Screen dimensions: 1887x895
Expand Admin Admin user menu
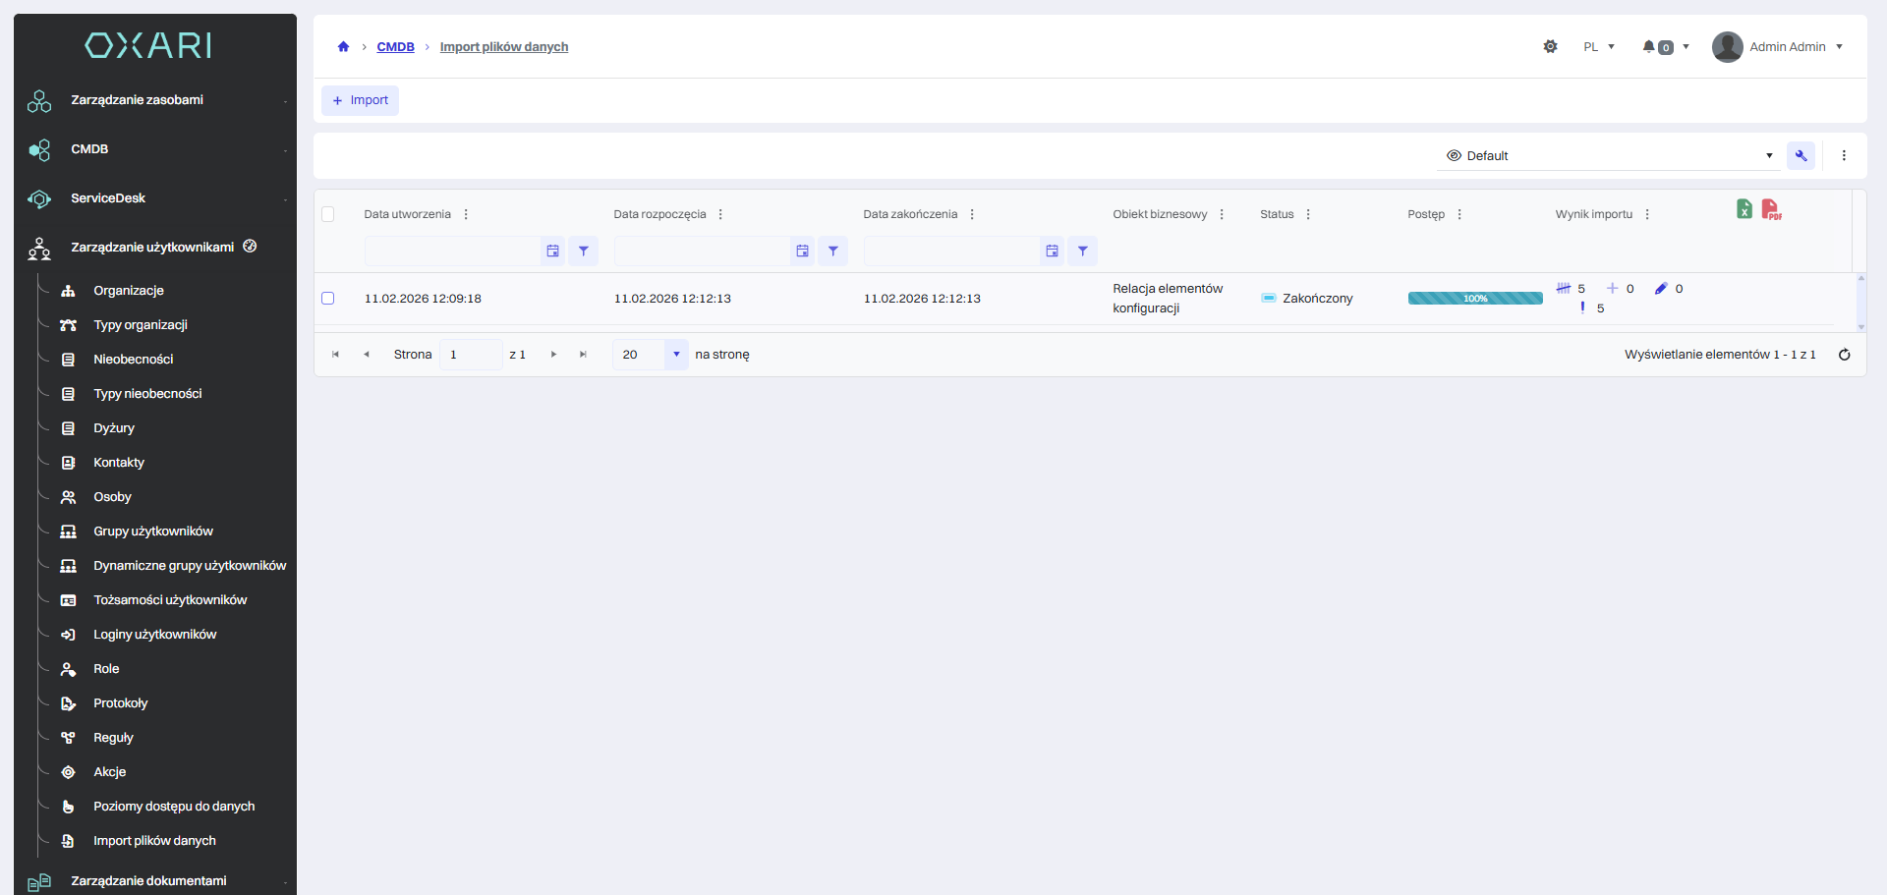[1778, 47]
